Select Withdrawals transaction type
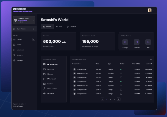The image size is (167, 117). [52, 79]
